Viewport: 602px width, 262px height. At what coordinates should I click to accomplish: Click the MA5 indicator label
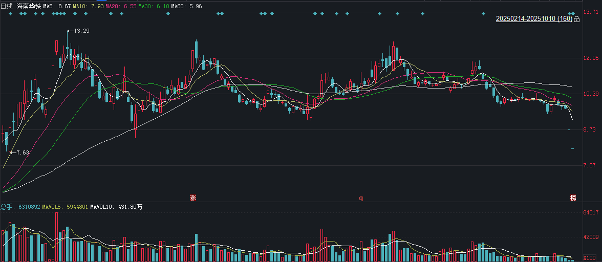click(56, 6)
